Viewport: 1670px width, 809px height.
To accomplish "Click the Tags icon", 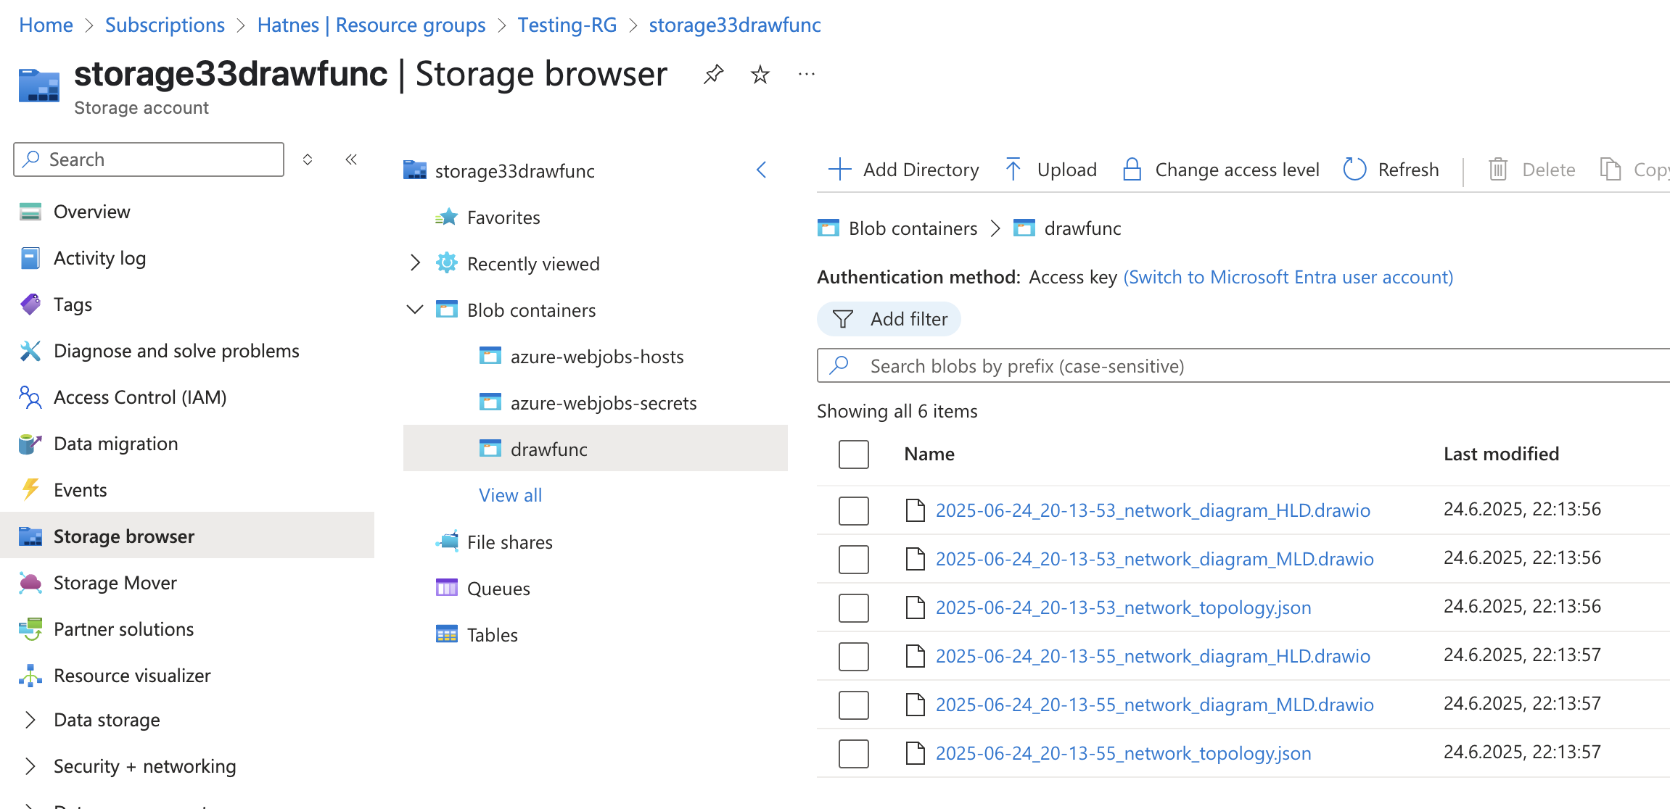I will click(30, 304).
